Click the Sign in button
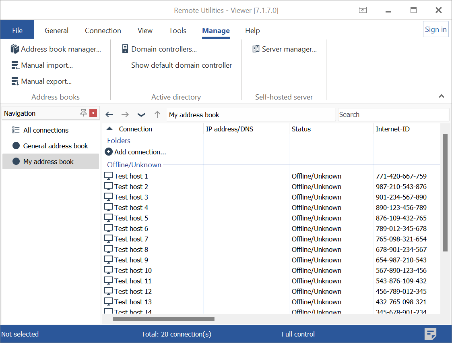This screenshot has width=452, height=343. (x=435, y=29)
